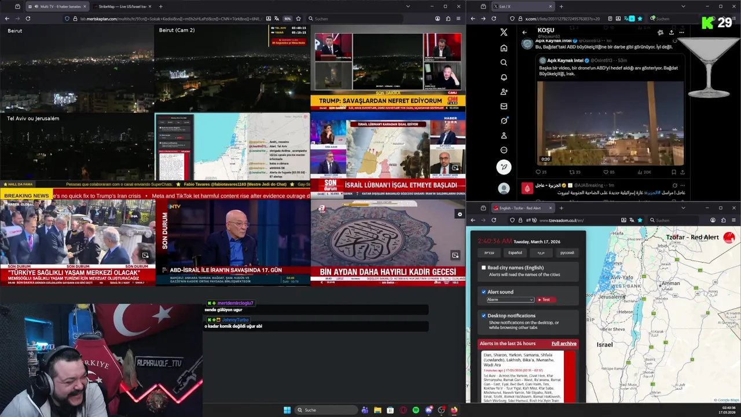Image resolution: width=741 pixels, height=417 pixels.
Task: Open the Alarm sound dropdown
Action: 510,300
